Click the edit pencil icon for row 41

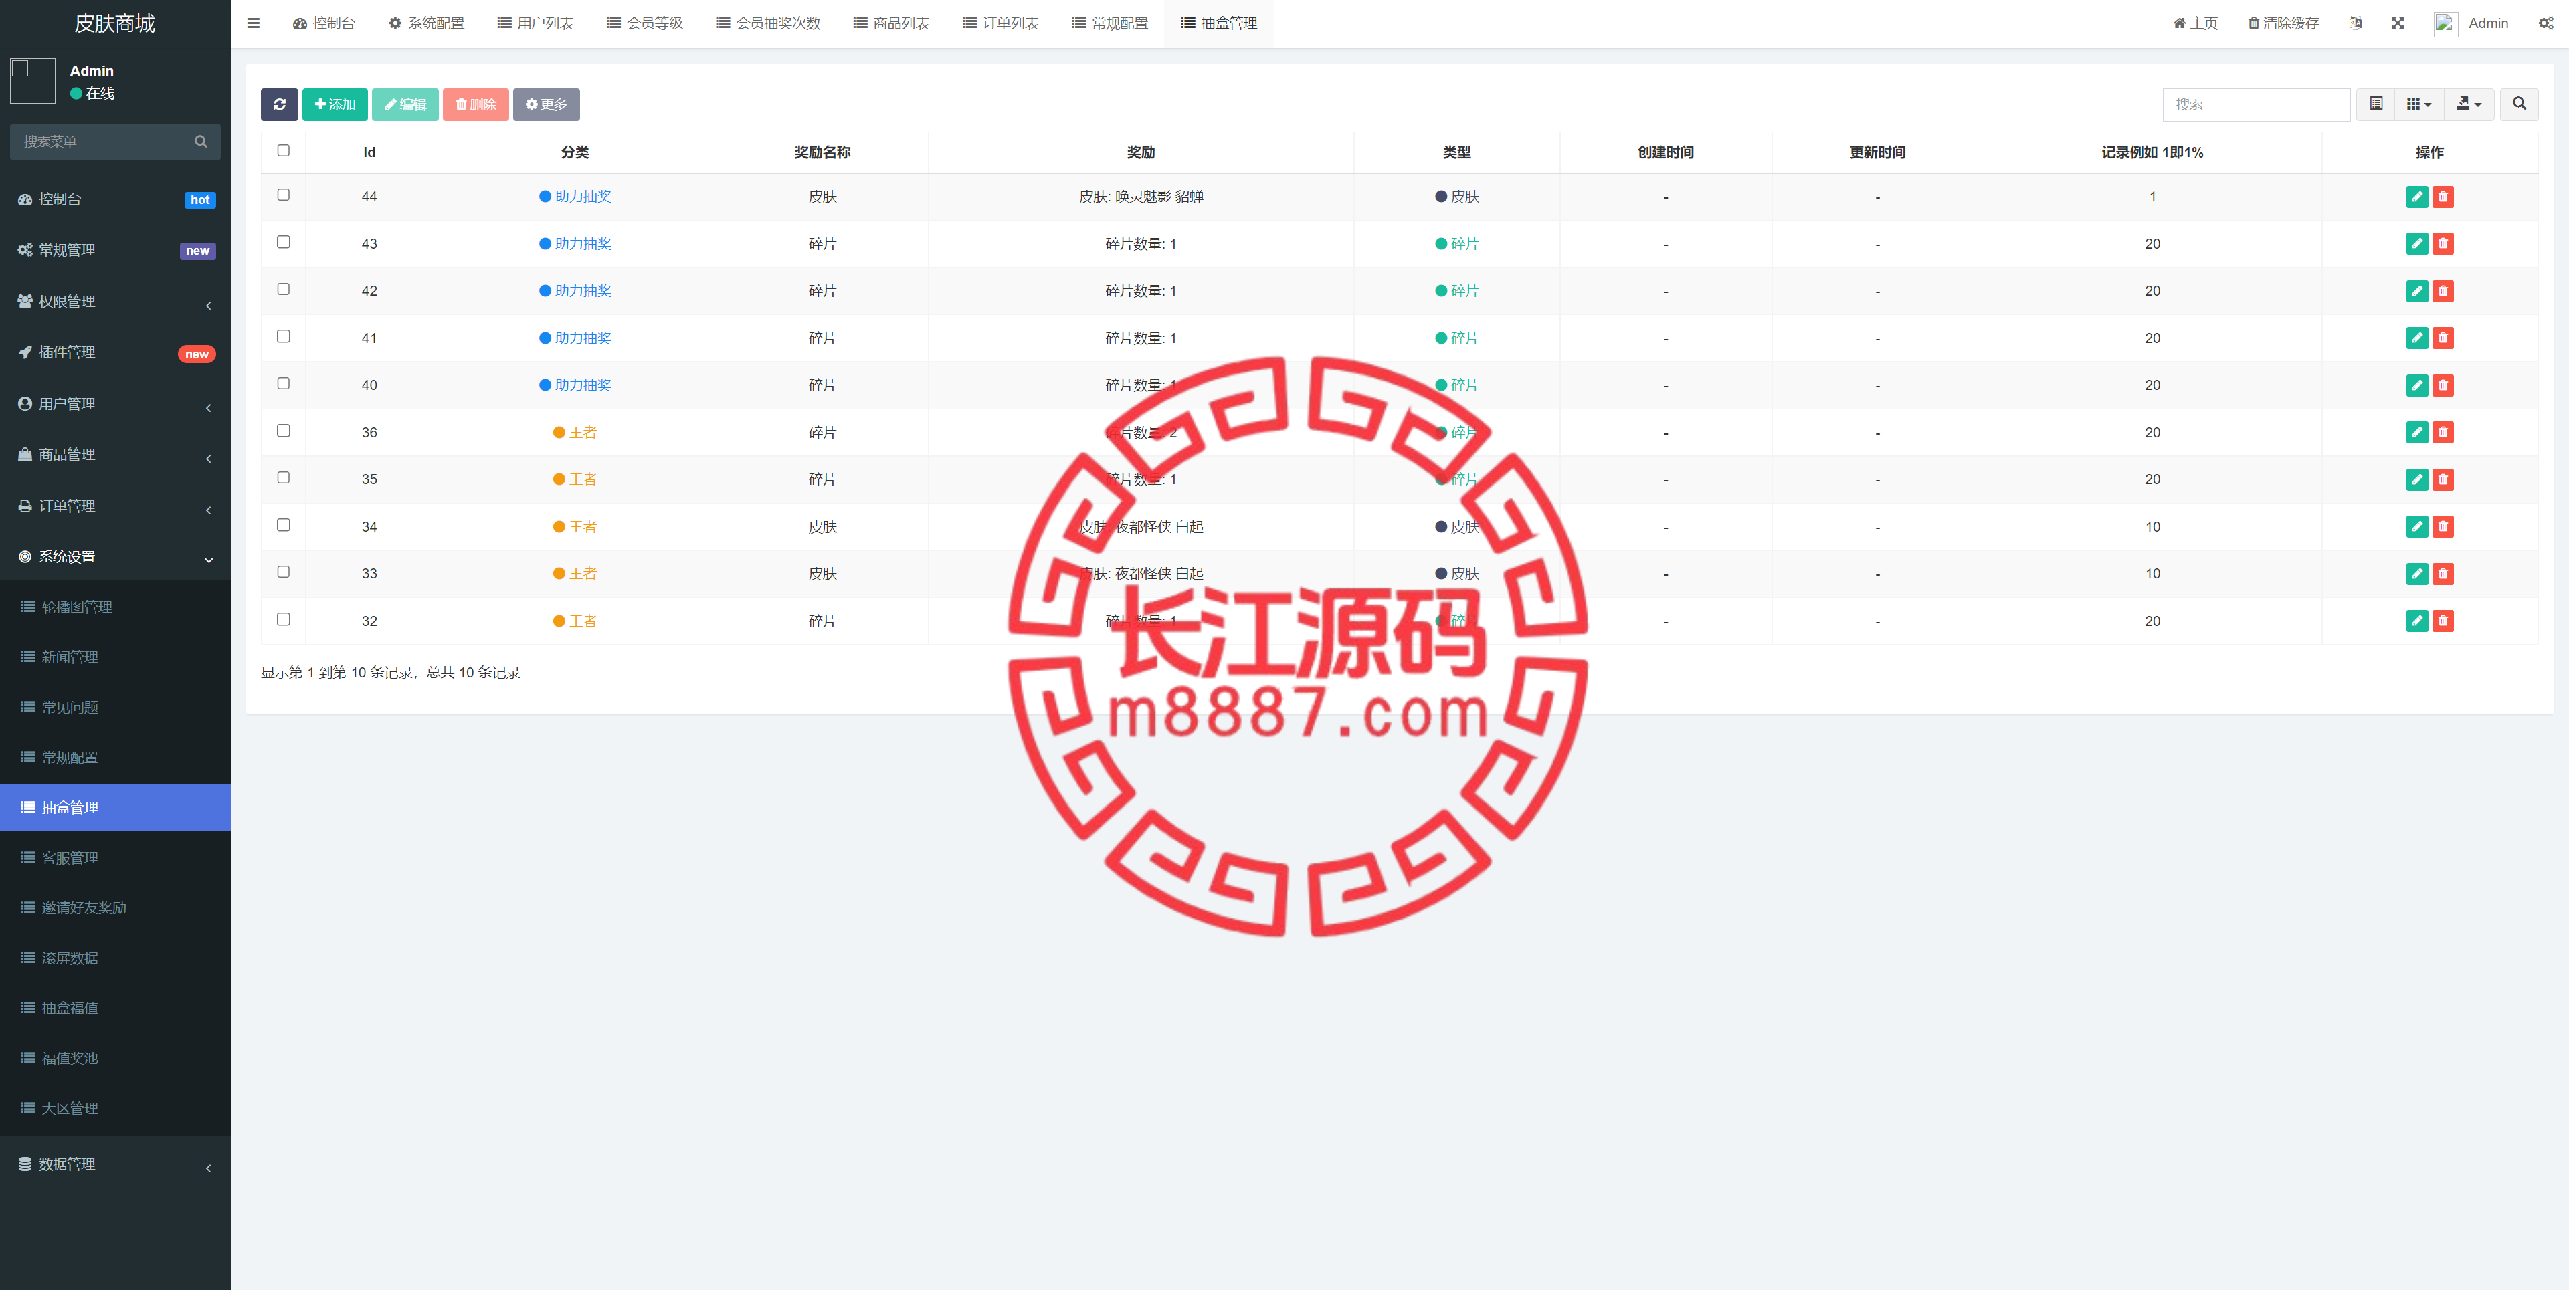tap(2416, 338)
